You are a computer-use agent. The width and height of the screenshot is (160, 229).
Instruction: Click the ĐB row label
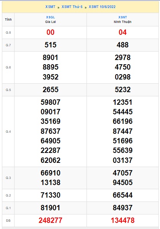point(8,221)
